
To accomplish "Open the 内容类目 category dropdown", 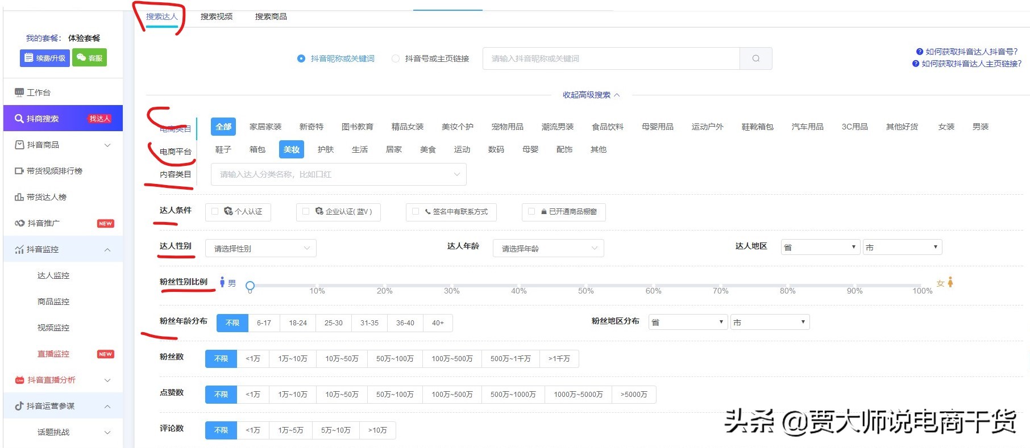I will coord(339,174).
